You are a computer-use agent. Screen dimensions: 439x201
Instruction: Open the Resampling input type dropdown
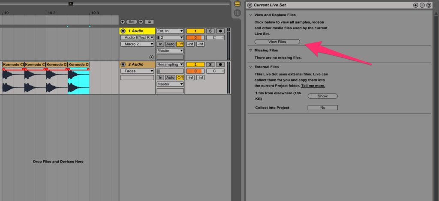pyautogui.click(x=170, y=64)
